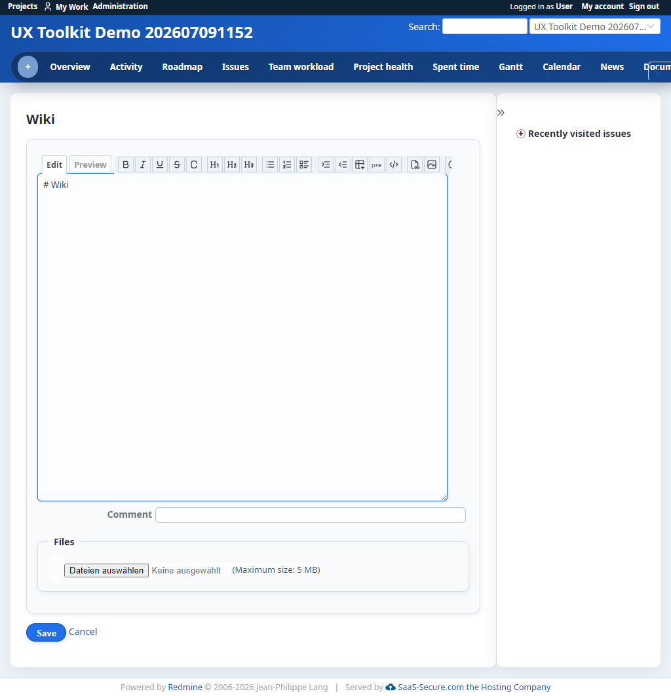Cancel wiki editing
The width and height of the screenshot is (671, 696).
point(83,632)
